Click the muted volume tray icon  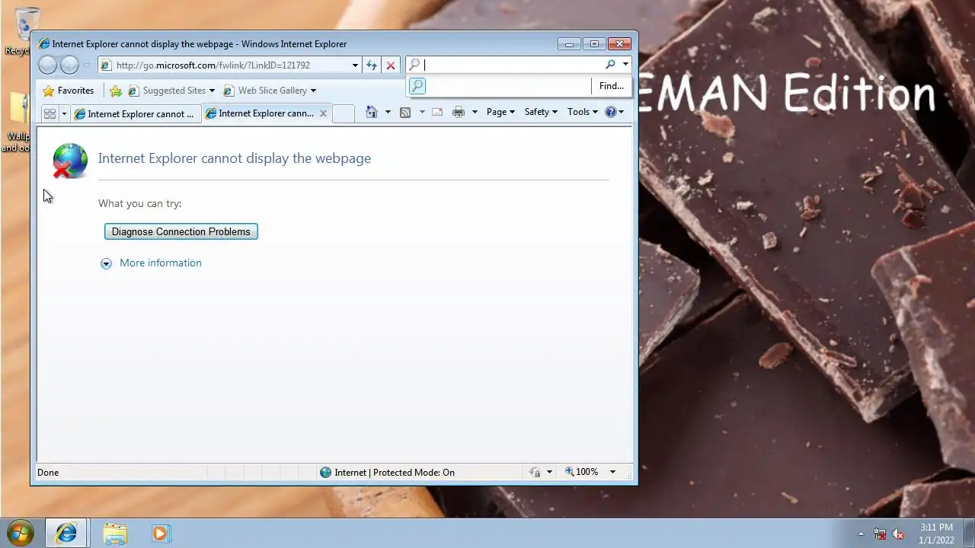[x=898, y=534]
